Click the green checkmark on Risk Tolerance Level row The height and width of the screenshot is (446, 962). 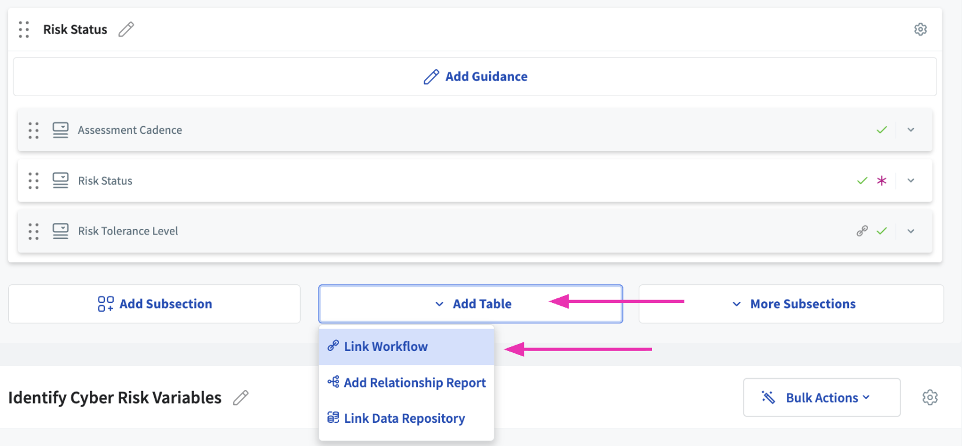881,231
